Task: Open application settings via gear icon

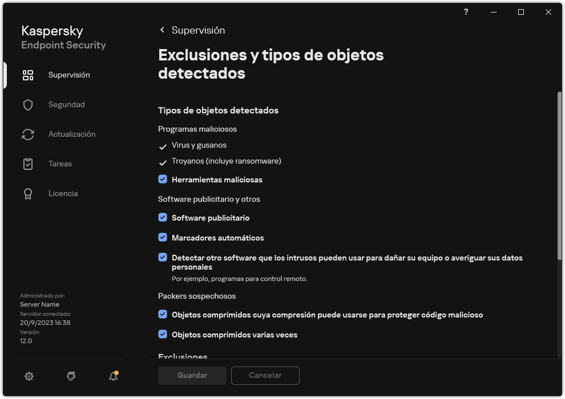Action: point(29,376)
